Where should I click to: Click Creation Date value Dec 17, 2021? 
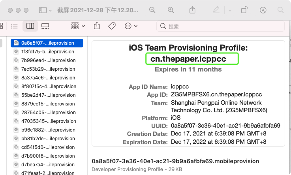(218, 134)
